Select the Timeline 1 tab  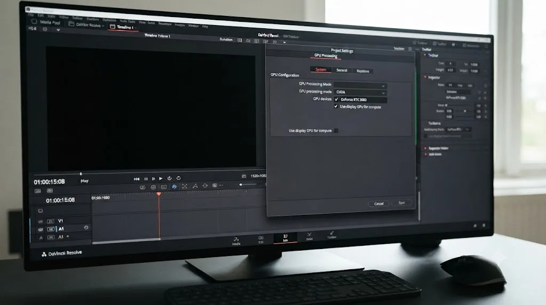124,27
